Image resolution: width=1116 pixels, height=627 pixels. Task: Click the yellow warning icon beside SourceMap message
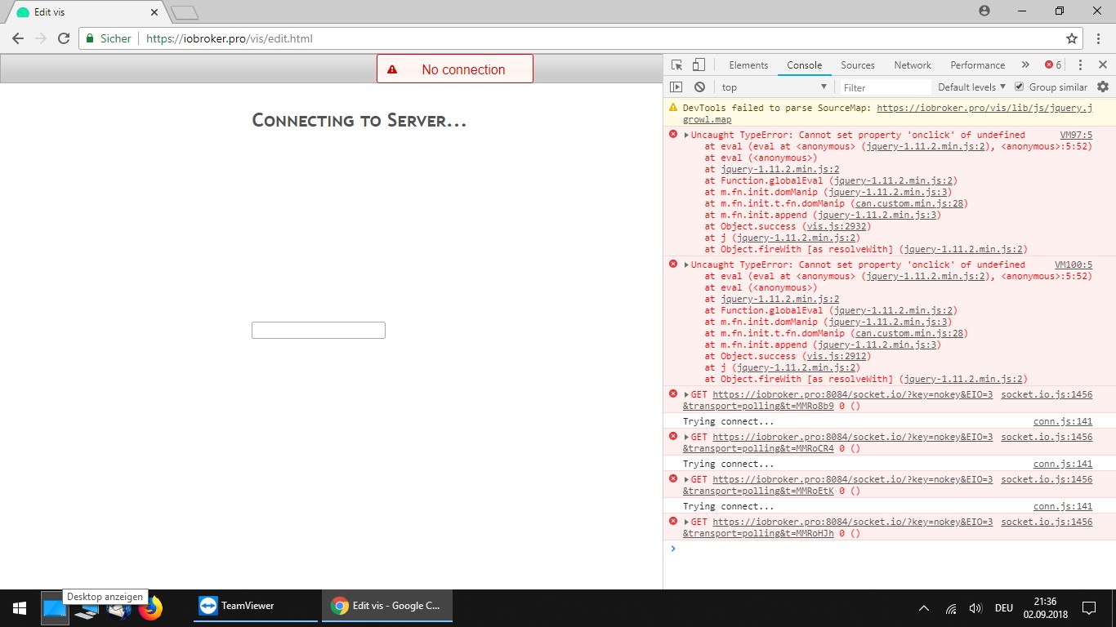click(x=673, y=108)
